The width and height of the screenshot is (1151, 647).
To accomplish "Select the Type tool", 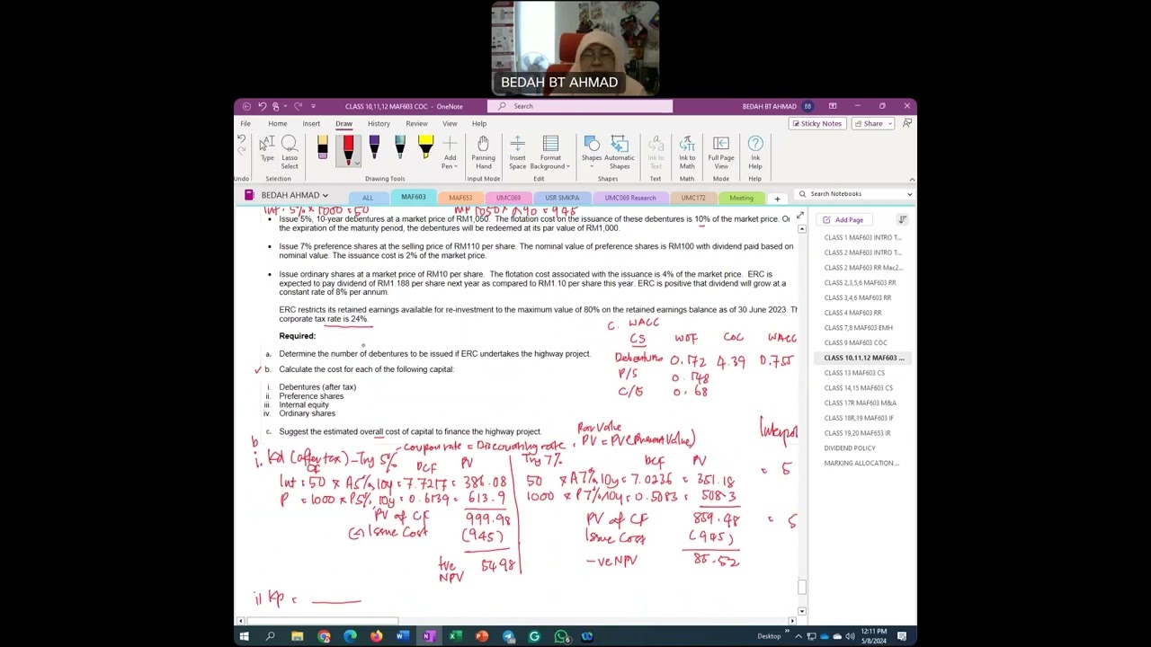I will [267, 149].
